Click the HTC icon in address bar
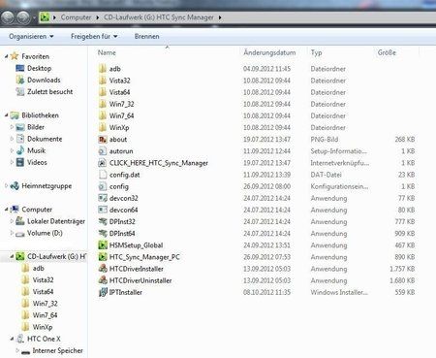 click(45, 17)
